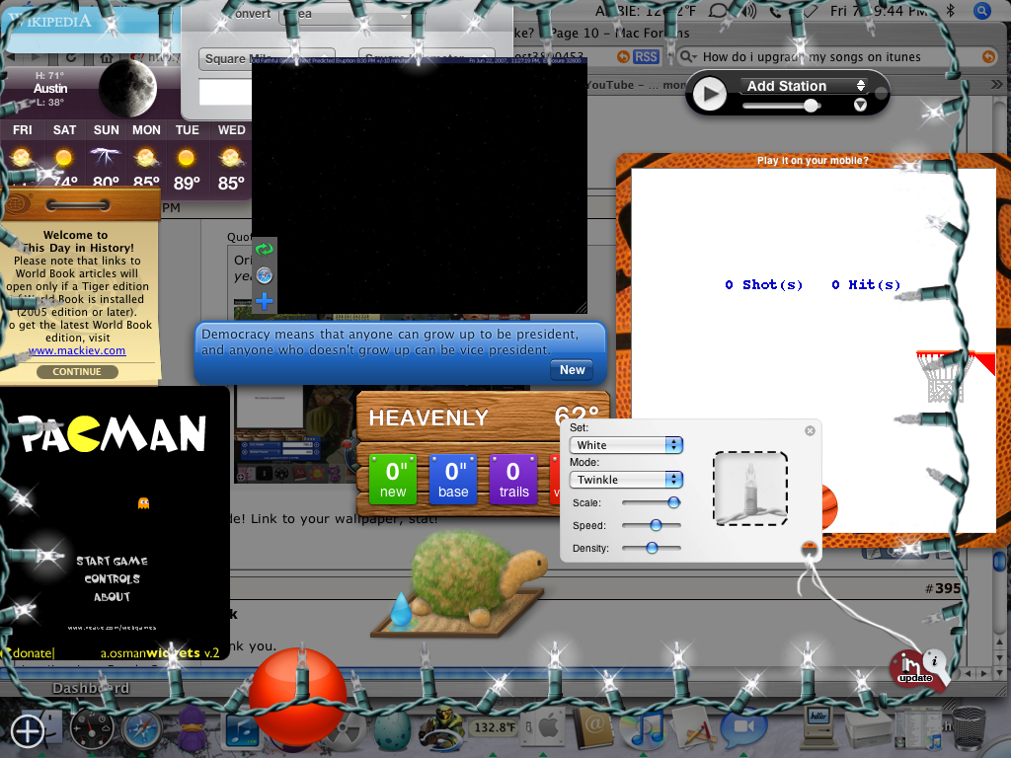The width and height of the screenshot is (1011, 758).
Task: Open the Trash in the Dock
Action: (969, 729)
